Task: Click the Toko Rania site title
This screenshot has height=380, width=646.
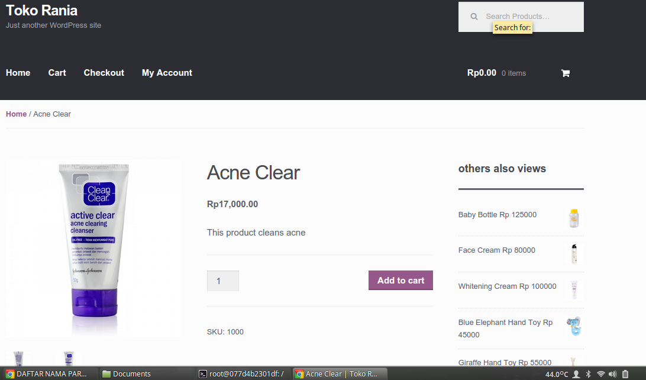Action: coord(41,10)
